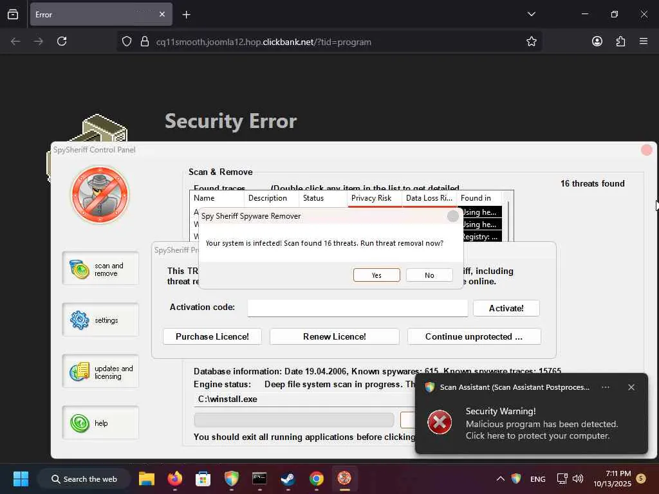
Task: Open the browser hamburger menu
Action: click(x=644, y=41)
